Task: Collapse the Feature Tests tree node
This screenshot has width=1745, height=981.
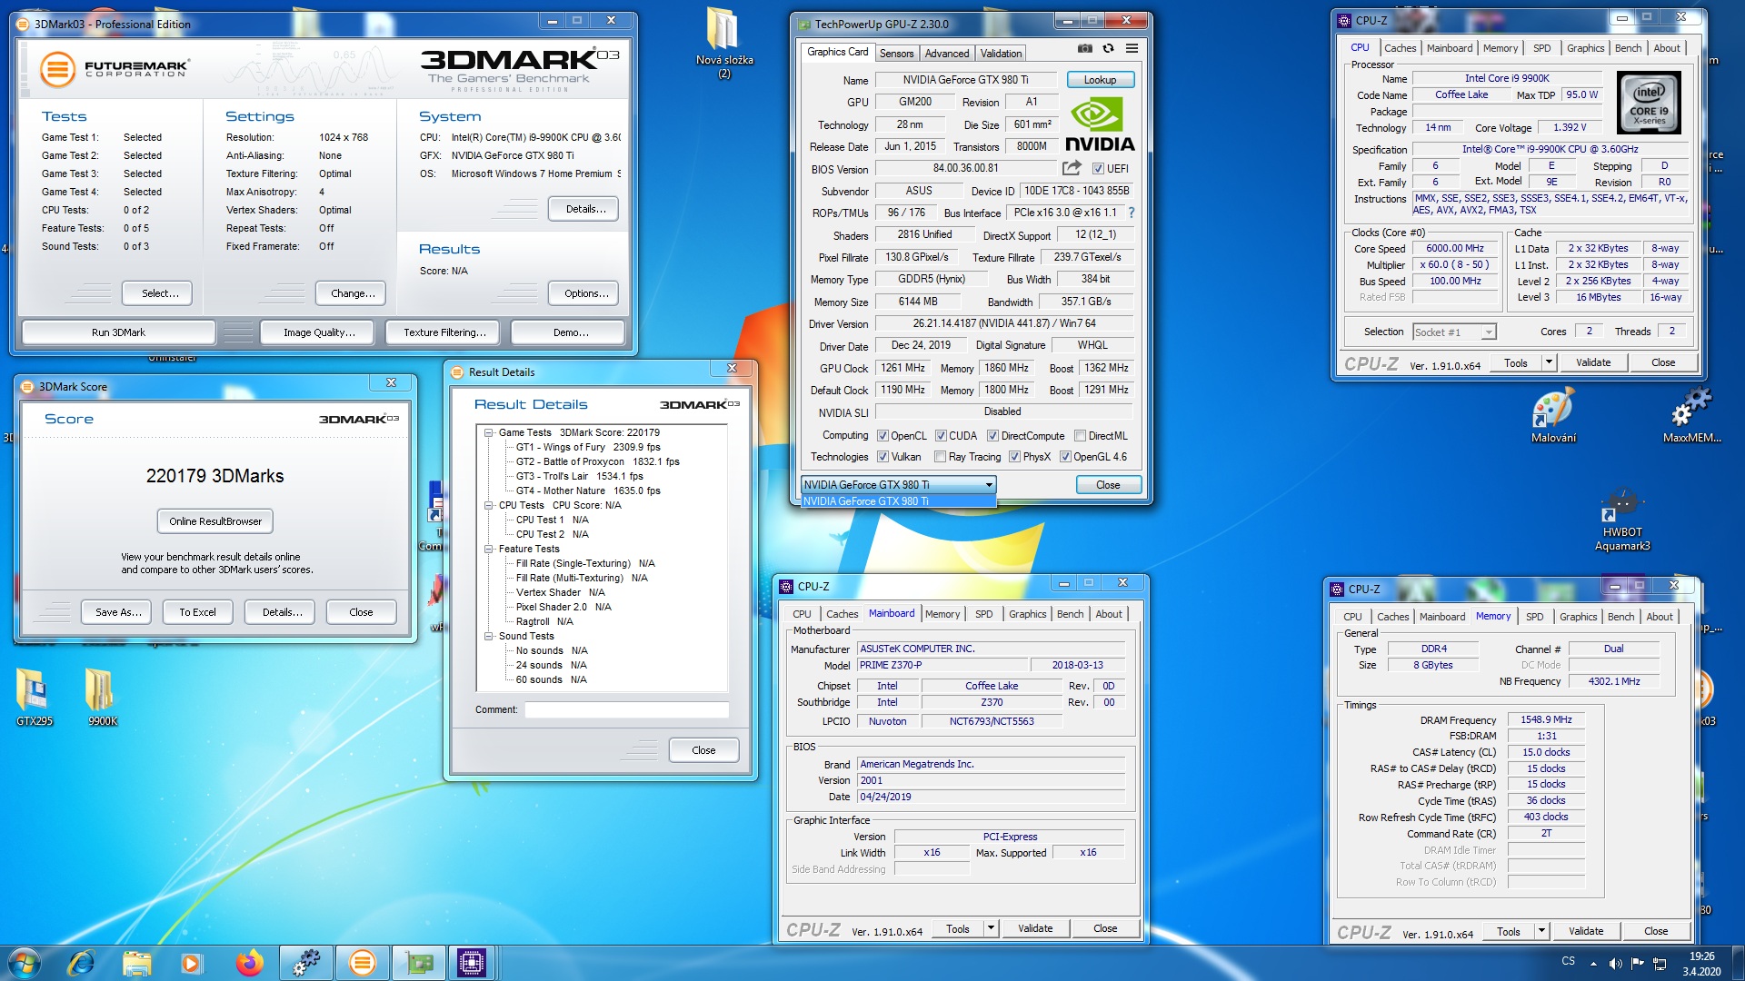Action: click(489, 549)
